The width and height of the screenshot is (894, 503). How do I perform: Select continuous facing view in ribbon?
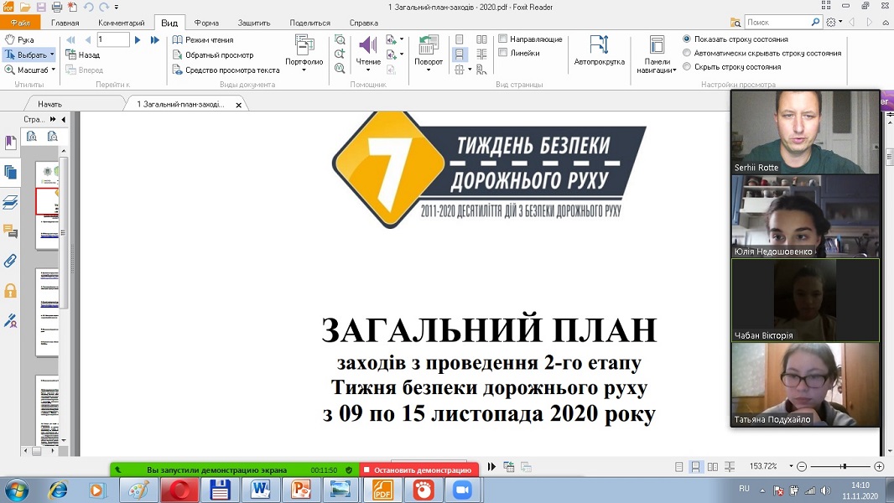pyautogui.click(x=481, y=54)
